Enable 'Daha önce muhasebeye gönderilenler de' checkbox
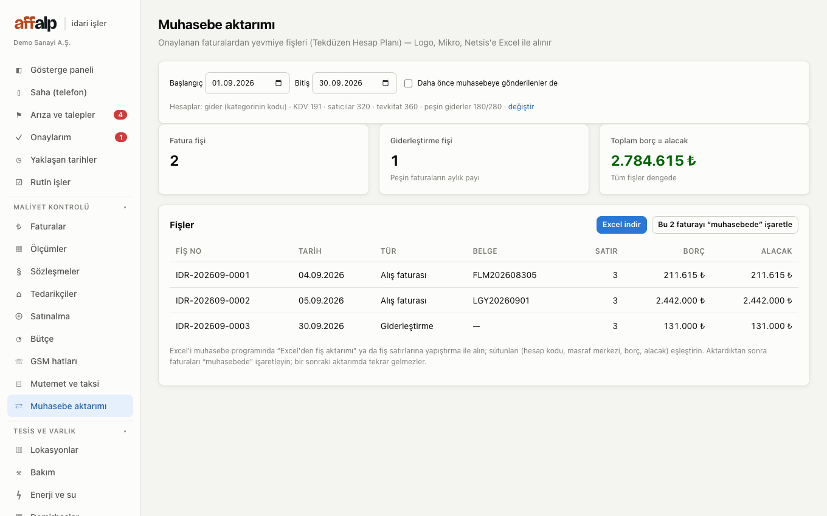 pyautogui.click(x=409, y=83)
